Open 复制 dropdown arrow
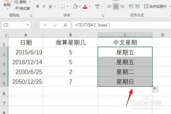This screenshot has width=171, height=114. click(x=30, y=2)
